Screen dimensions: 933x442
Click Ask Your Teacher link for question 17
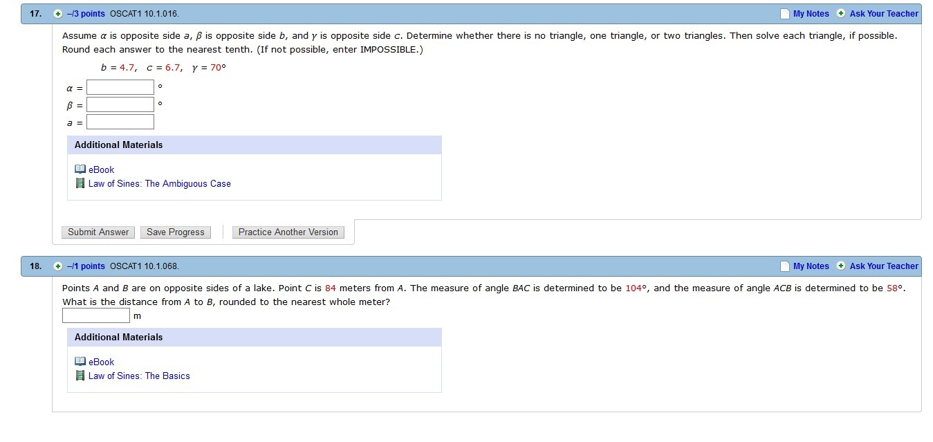(884, 14)
